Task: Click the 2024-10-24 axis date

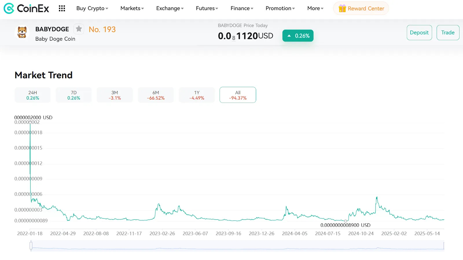Action: 361,233
